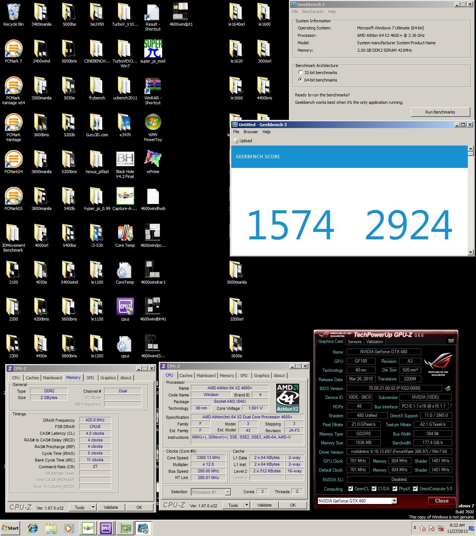The width and height of the screenshot is (476, 536).
Task: Open the GPU selection dropdown in GPU-Z
Action: (394, 501)
